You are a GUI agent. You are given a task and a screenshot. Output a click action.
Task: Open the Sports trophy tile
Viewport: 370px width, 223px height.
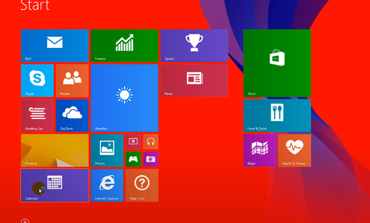pos(194,46)
